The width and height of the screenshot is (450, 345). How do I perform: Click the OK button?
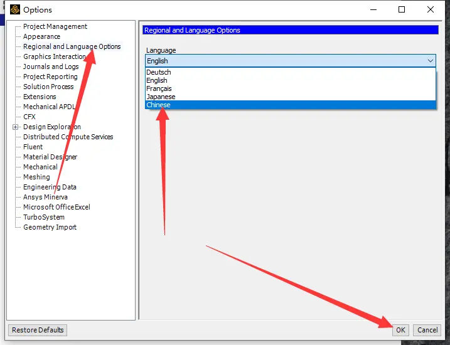coord(400,330)
